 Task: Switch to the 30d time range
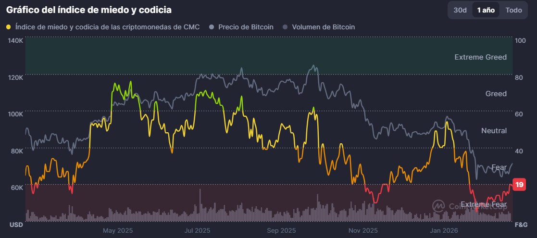[460, 10]
